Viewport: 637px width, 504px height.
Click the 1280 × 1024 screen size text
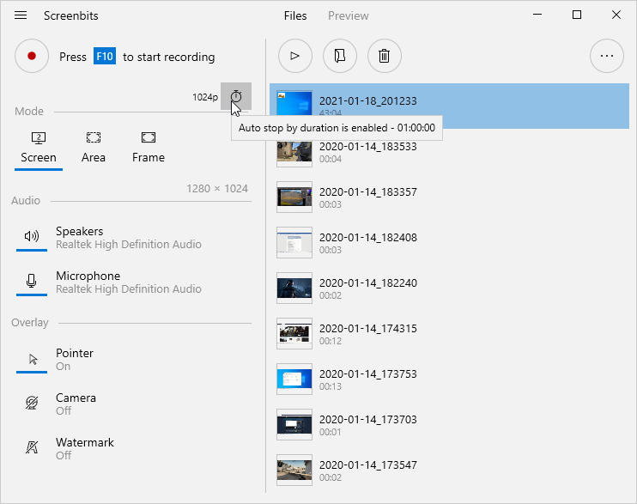coord(217,189)
